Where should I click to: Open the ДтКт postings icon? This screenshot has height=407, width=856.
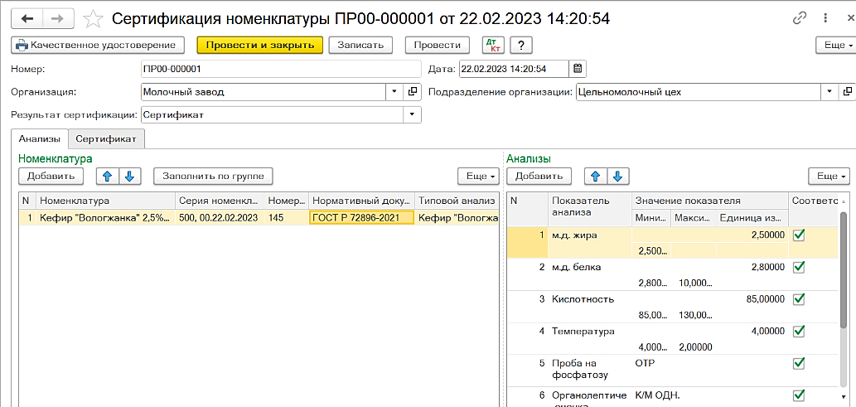point(494,45)
